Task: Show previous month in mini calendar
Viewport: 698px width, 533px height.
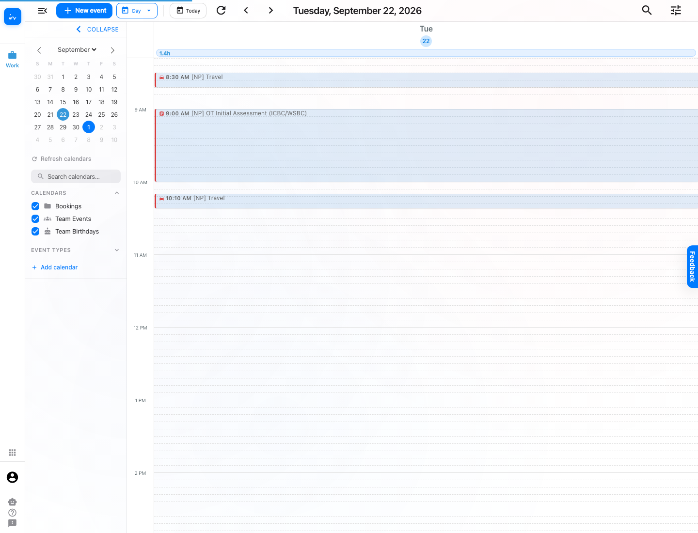Action: point(39,50)
